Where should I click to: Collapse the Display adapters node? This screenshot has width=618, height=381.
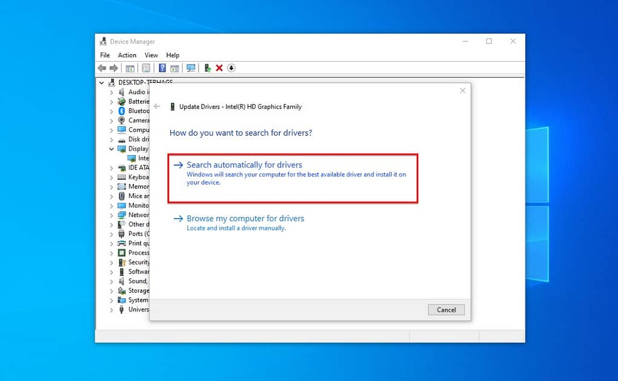coord(111,149)
